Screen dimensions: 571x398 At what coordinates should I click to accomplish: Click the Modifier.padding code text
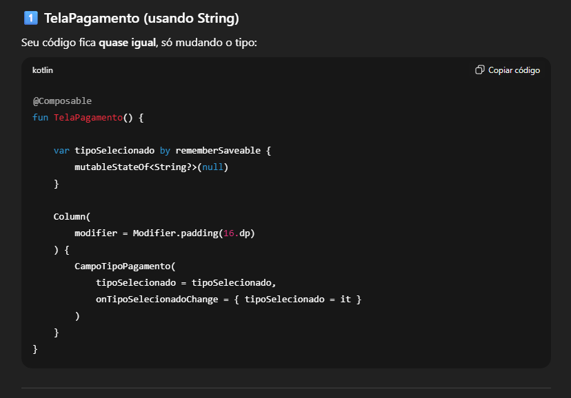coord(175,233)
